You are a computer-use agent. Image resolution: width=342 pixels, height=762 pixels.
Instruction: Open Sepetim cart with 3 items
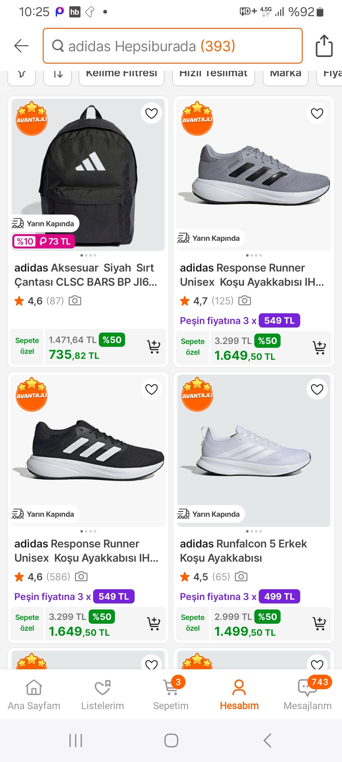click(x=171, y=692)
